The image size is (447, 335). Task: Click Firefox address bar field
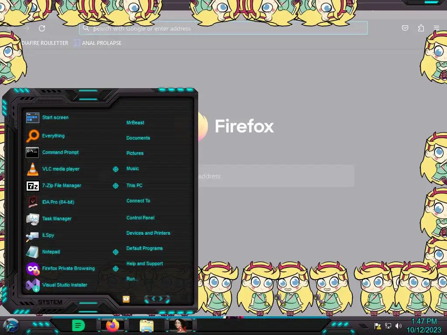click(223, 28)
